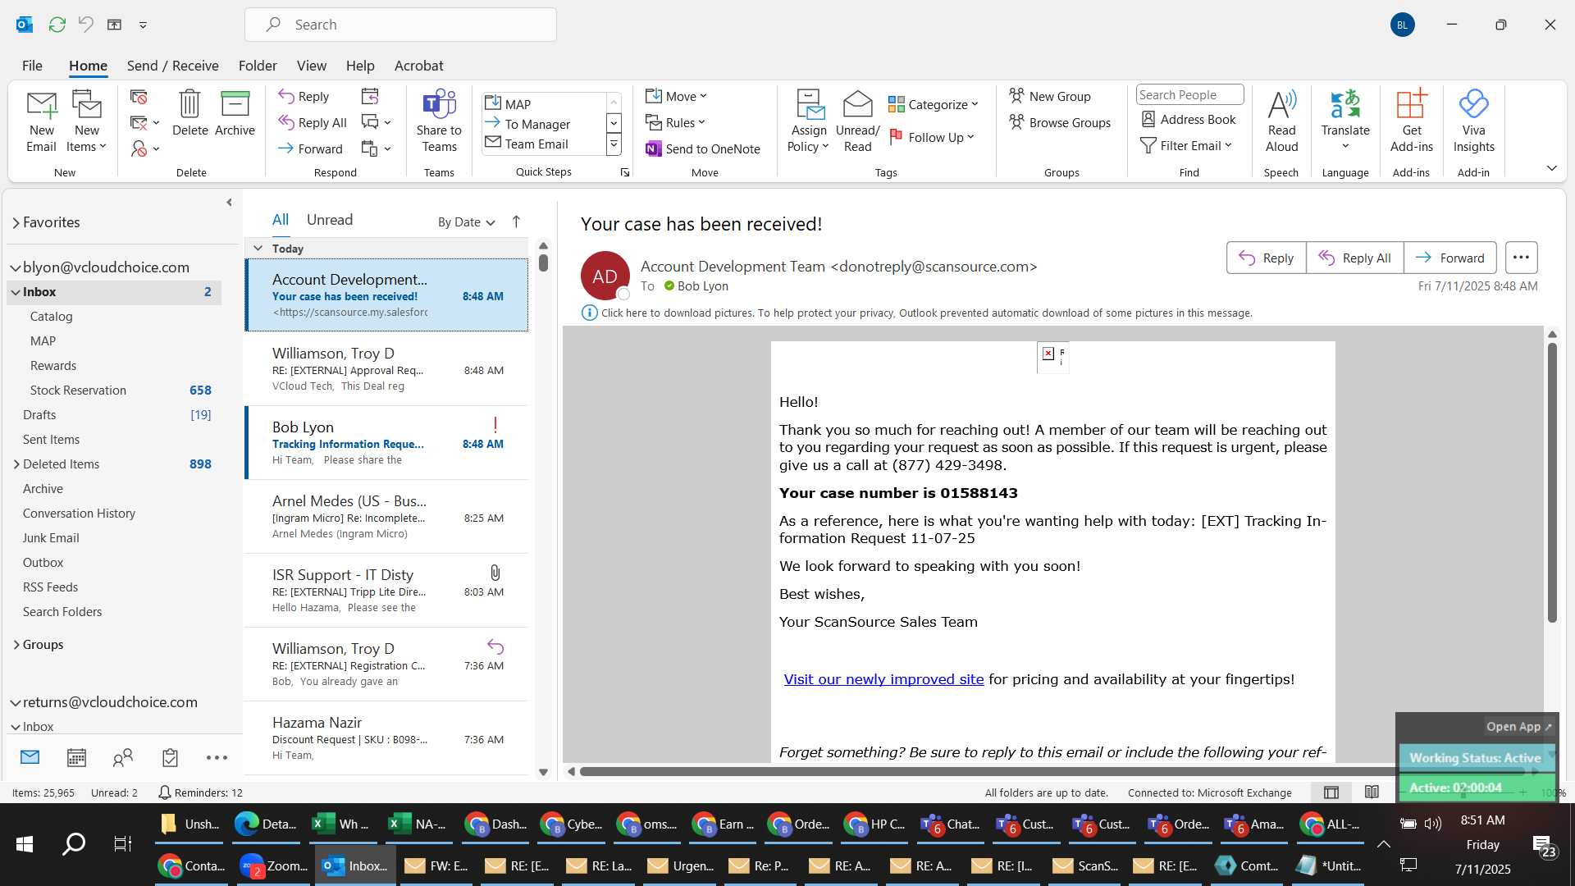
Task: Click the Read Aloud icon
Action: 1281,121
